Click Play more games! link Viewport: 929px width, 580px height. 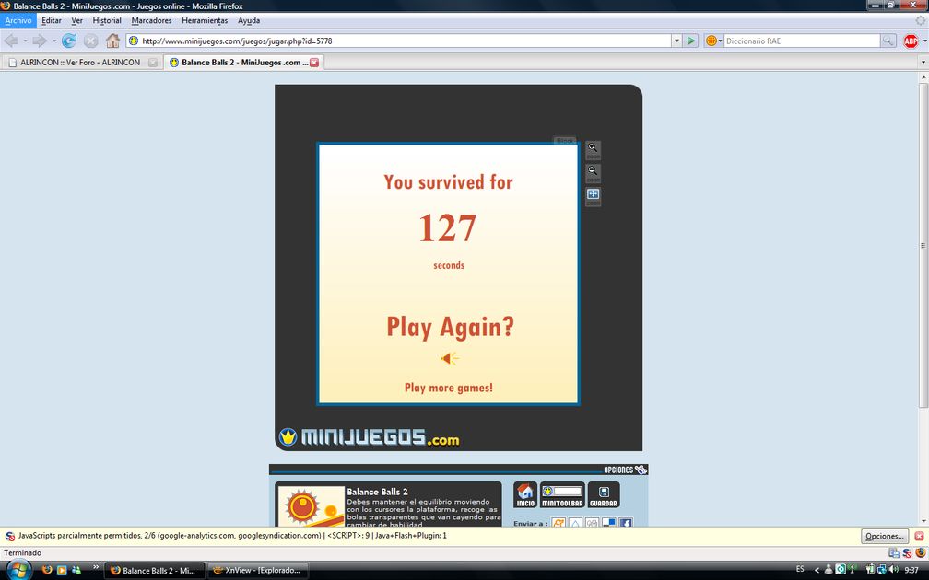click(449, 388)
